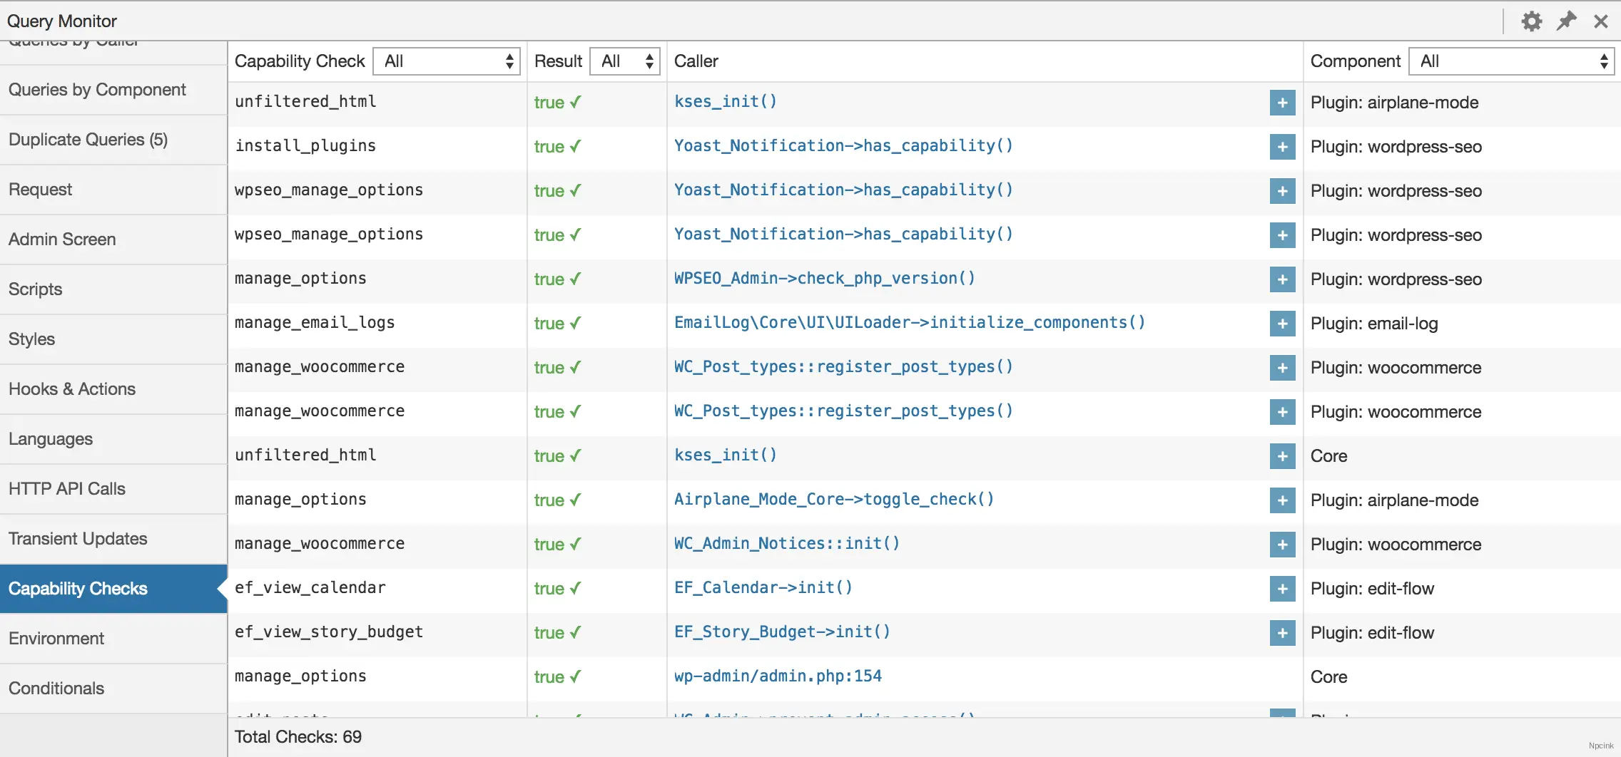Expand the ef_view_calendar row details
The height and width of the screenshot is (757, 1621).
[1281, 589]
